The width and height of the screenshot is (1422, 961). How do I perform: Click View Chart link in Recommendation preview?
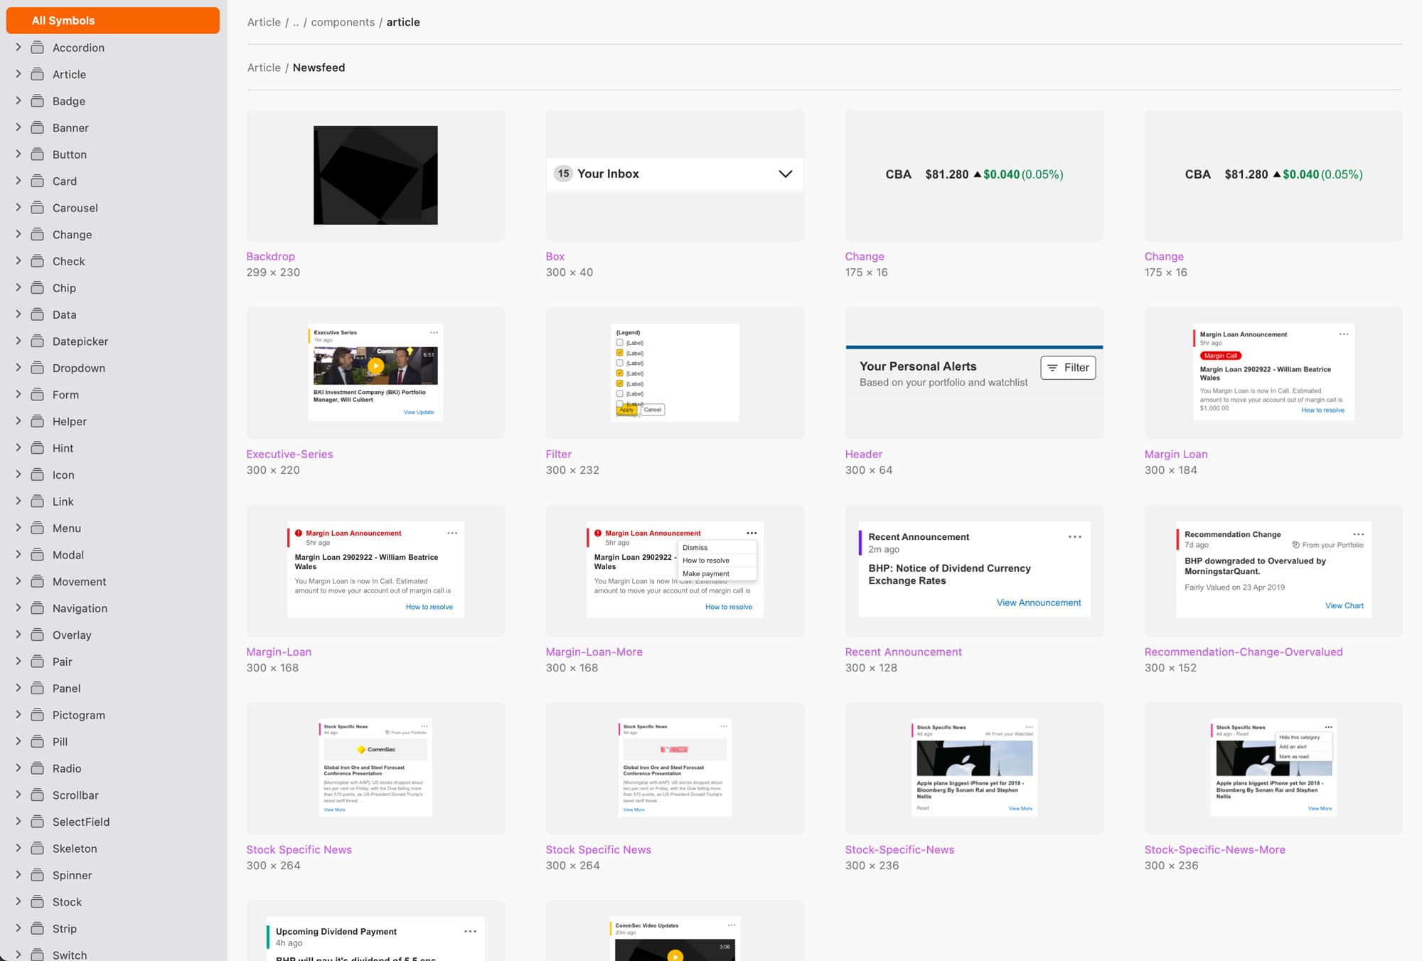tap(1344, 606)
